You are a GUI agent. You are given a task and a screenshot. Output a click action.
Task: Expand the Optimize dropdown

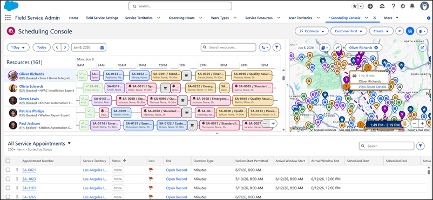tap(312, 31)
